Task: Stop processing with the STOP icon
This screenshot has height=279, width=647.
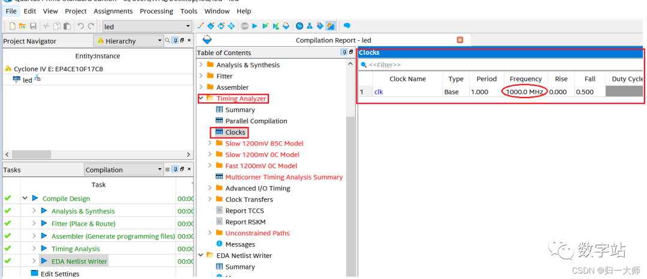Action: 244,26
